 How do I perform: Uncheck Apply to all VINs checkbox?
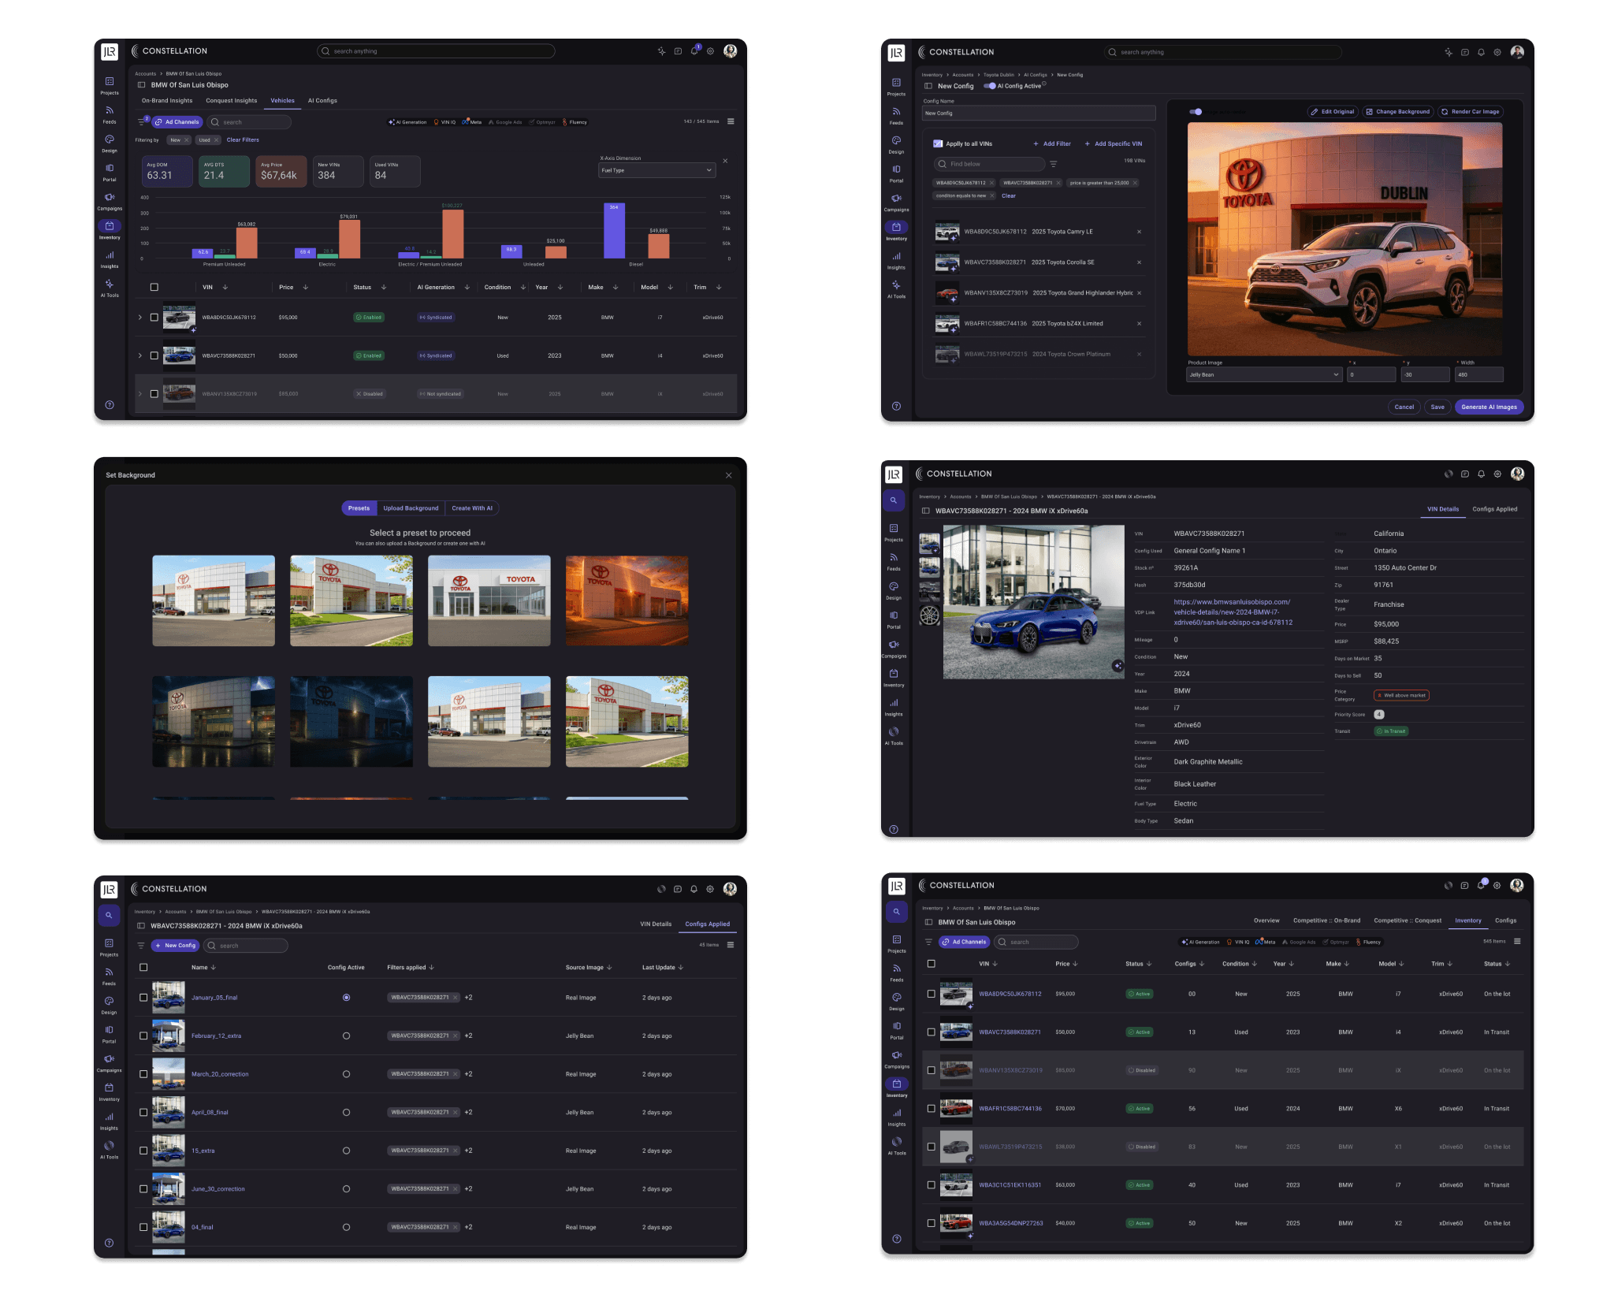[938, 143]
